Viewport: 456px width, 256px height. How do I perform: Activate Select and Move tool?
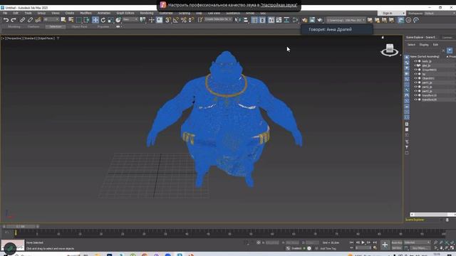[95, 20]
